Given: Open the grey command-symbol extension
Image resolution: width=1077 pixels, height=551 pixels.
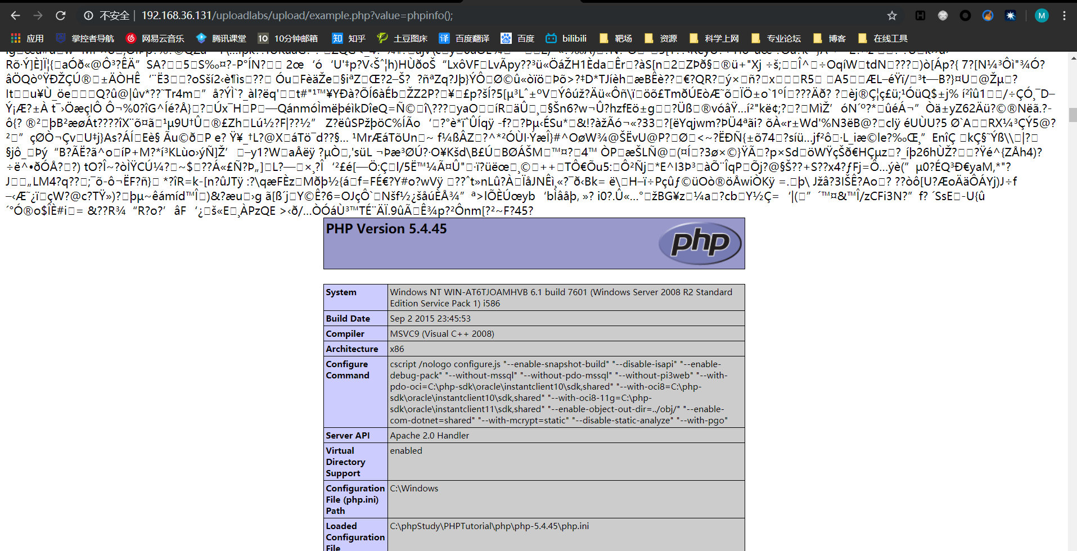Looking at the screenshot, I should (943, 16).
